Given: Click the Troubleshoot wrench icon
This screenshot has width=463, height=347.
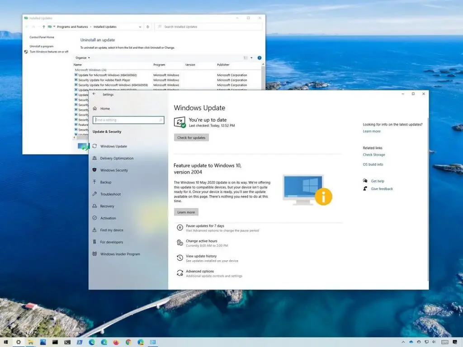Looking at the screenshot, I should pos(94,194).
